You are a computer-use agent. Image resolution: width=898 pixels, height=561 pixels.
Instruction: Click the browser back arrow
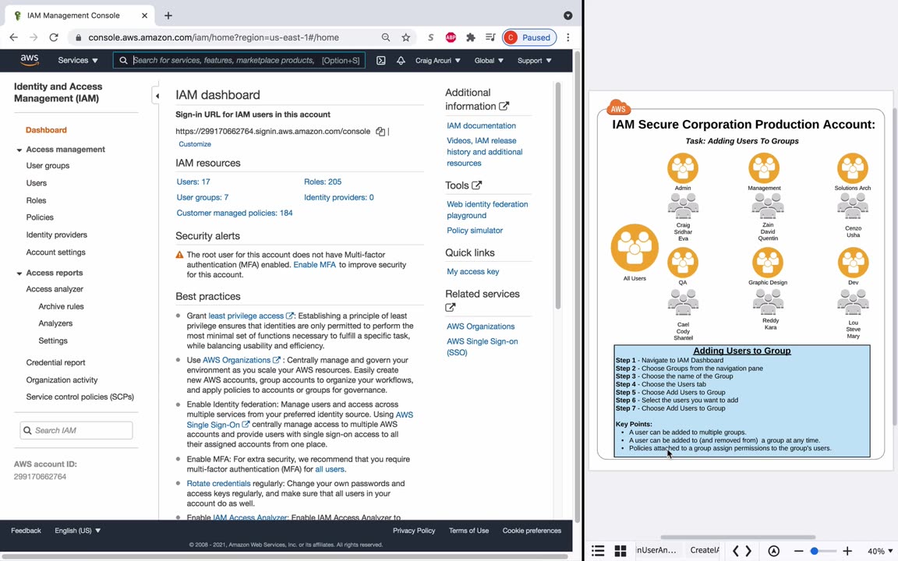[x=14, y=37]
